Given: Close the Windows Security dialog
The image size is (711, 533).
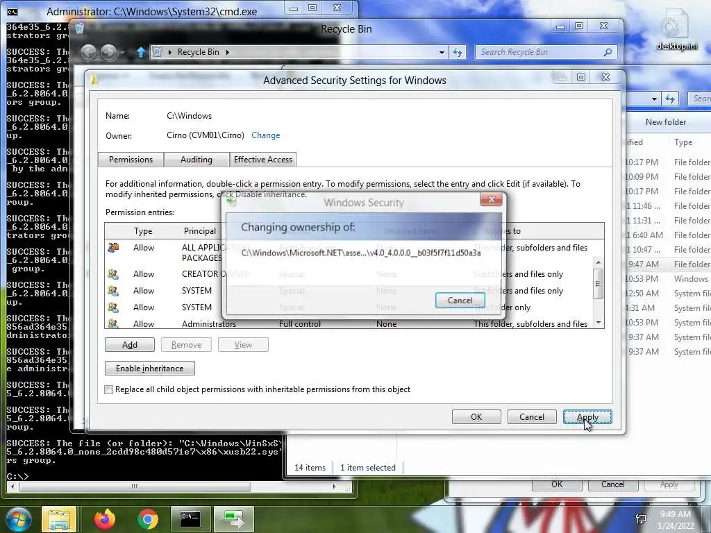Looking at the screenshot, I should click(491, 199).
